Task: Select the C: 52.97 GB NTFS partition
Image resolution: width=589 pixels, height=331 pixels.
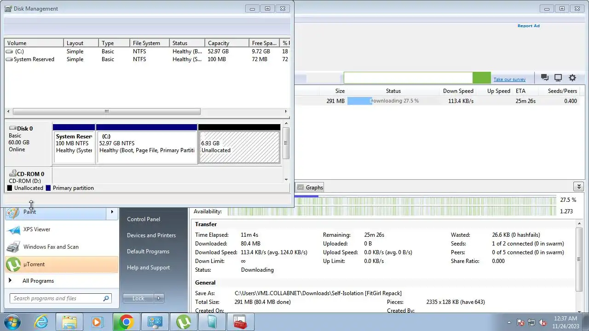Action: (x=146, y=147)
